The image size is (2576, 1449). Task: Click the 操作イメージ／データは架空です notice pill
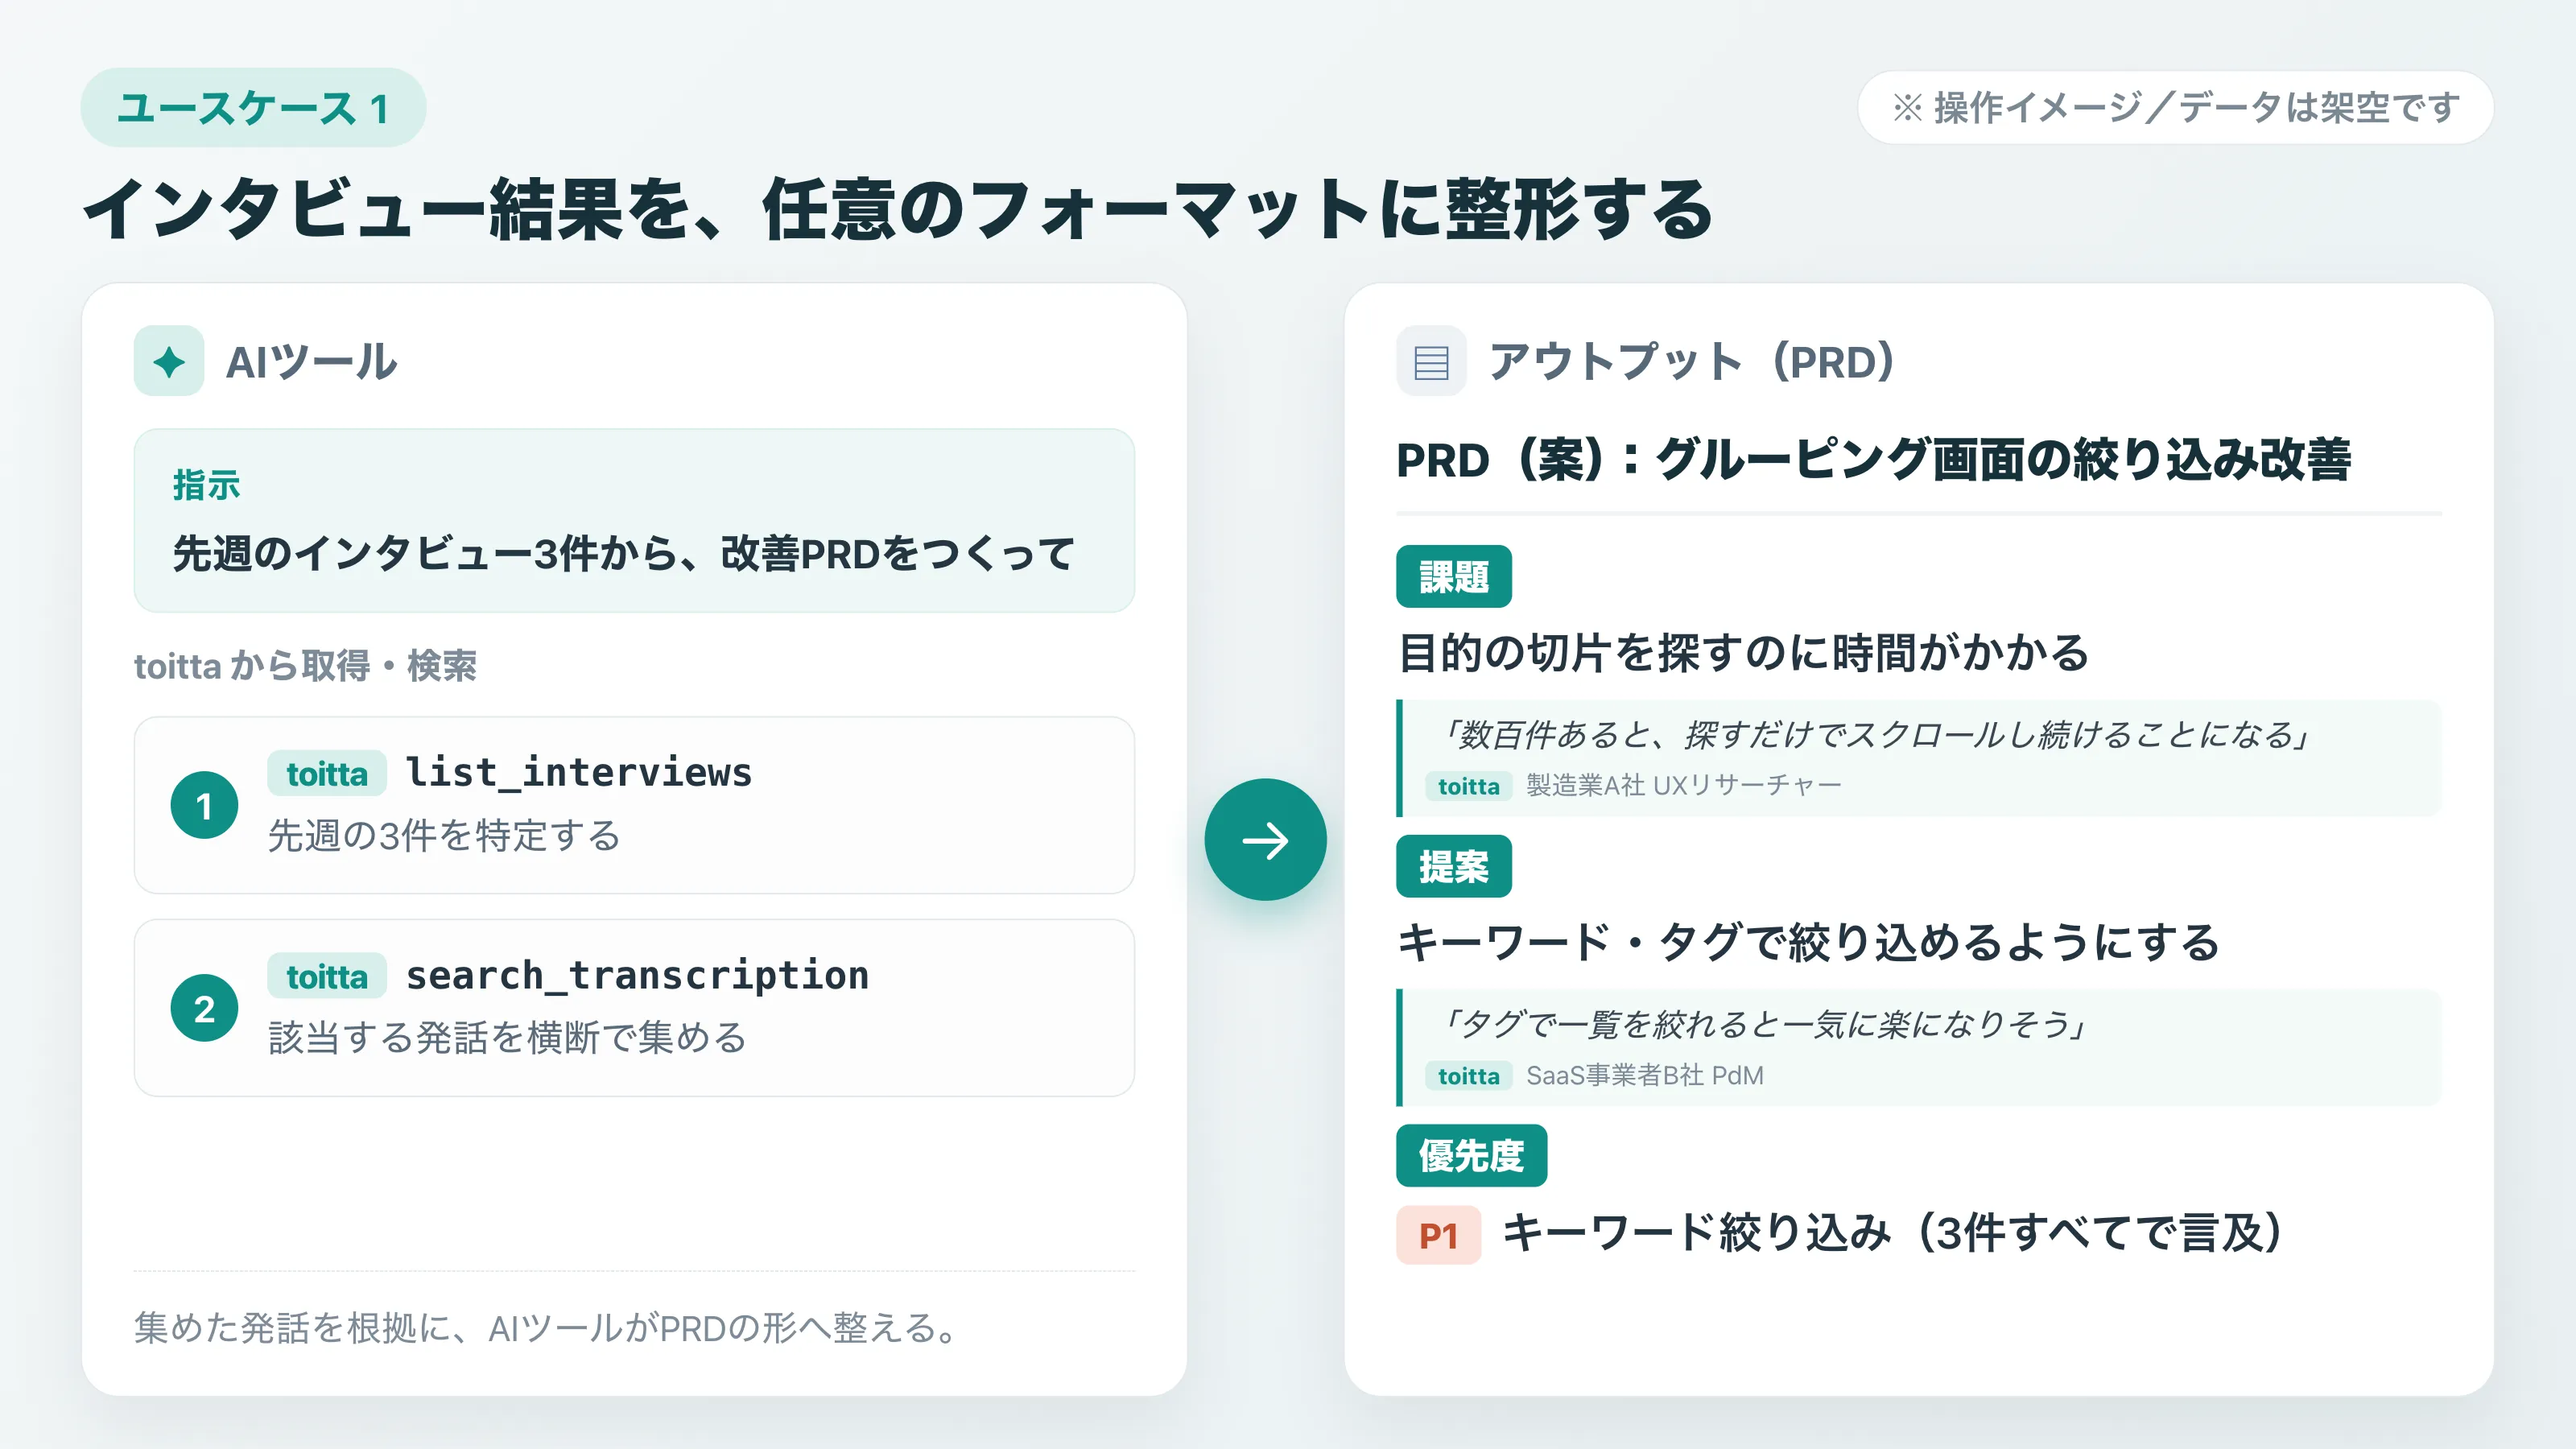pos(2175,107)
